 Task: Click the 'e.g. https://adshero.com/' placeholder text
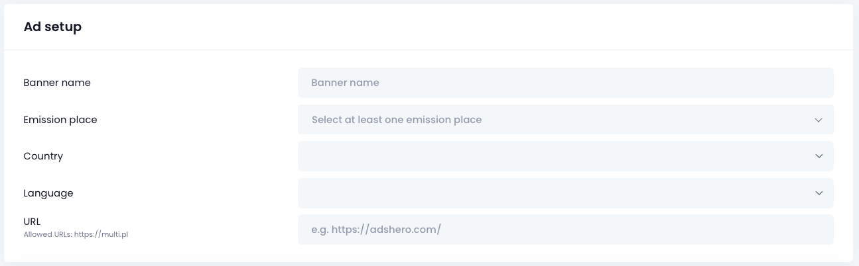tap(376, 230)
